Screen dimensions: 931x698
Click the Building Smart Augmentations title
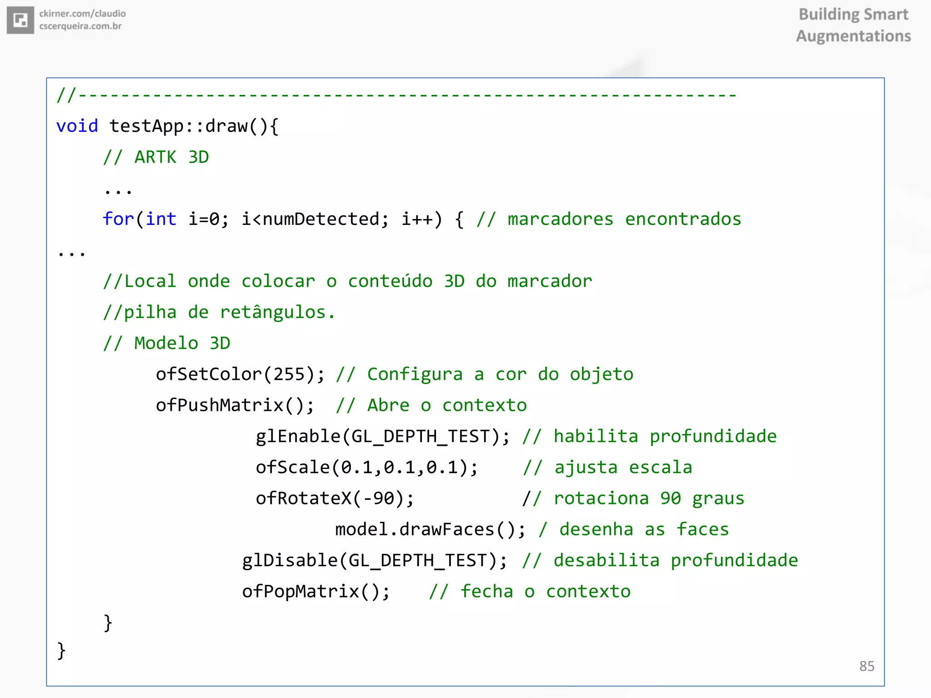853,25
